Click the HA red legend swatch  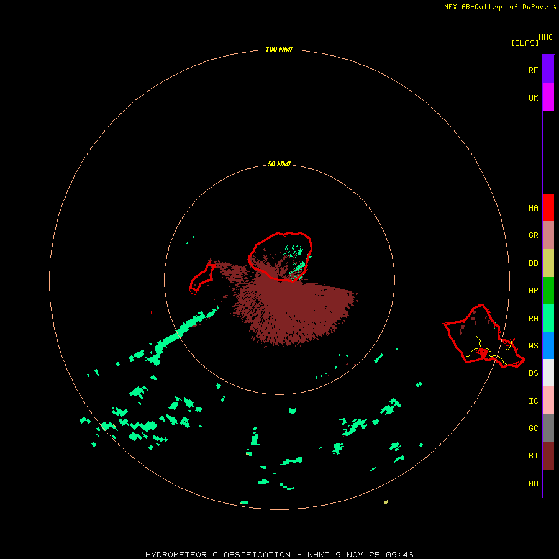548,207
